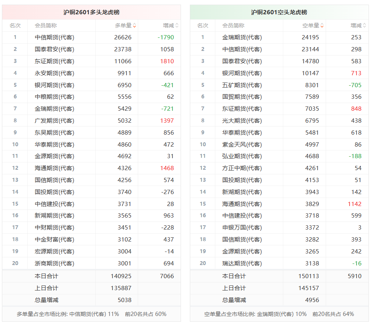Select 五矿期货(代客) row

point(279,85)
